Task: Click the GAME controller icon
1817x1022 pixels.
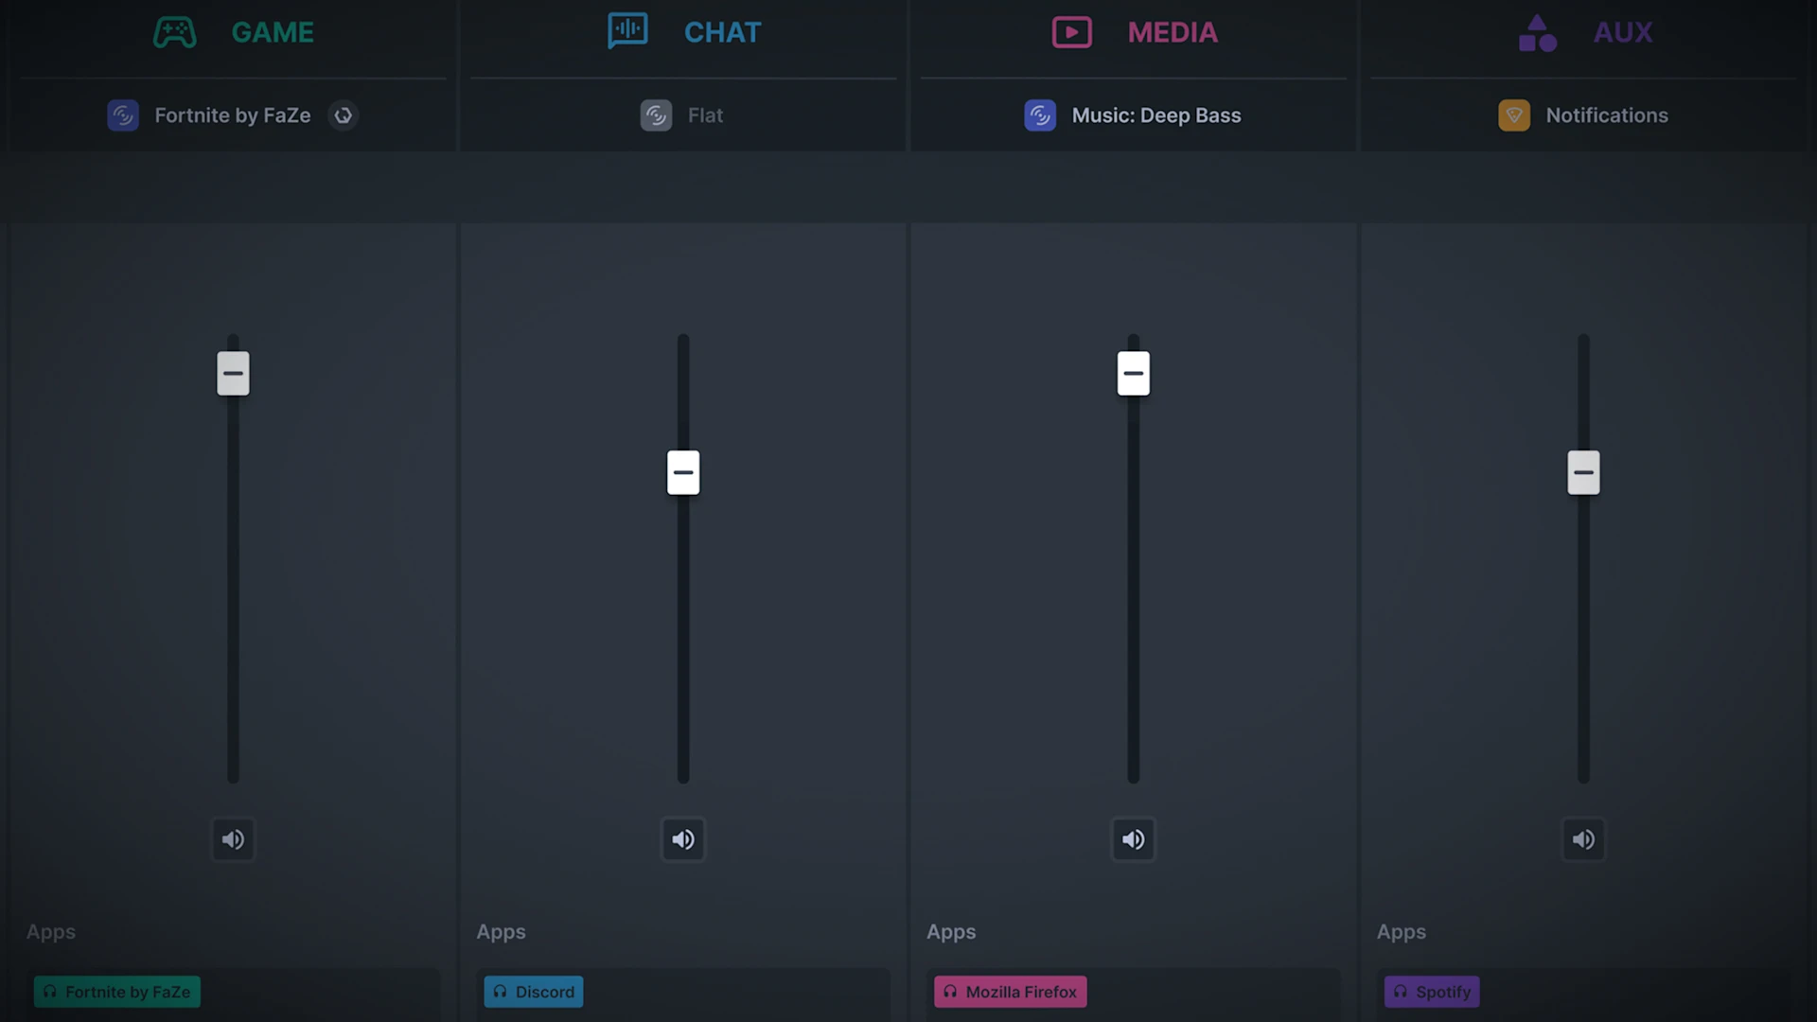Action: tap(175, 32)
